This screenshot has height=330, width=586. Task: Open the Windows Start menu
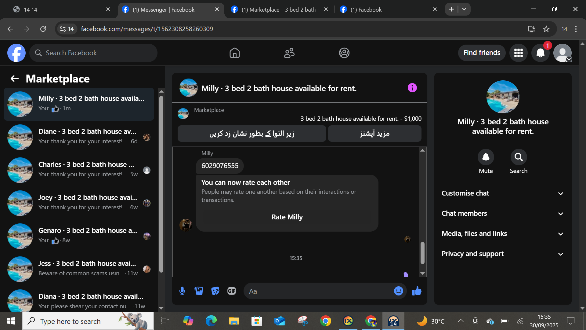click(11, 321)
